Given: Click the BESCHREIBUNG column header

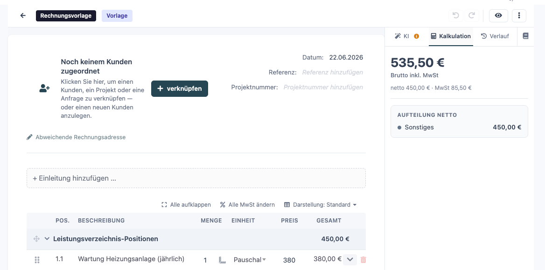Looking at the screenshot, I should pyautogui.click(x=101, y=221).
